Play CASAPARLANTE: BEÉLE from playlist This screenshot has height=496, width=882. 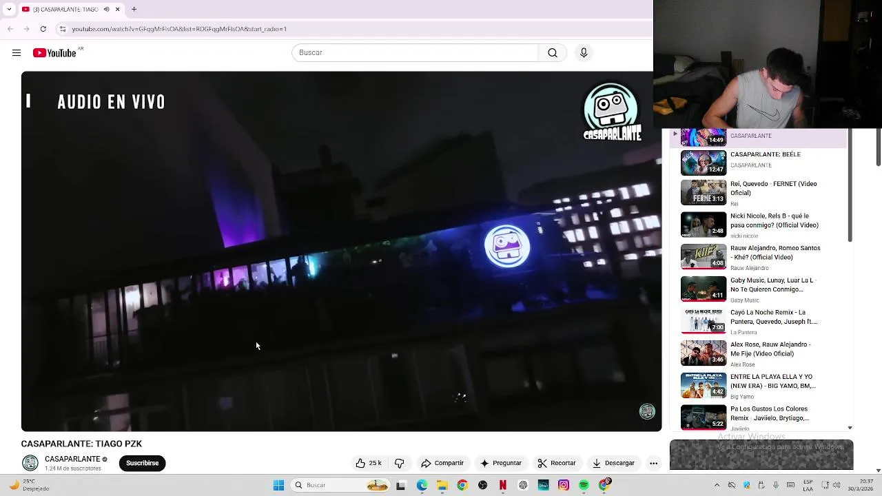coord(758,163)
